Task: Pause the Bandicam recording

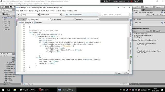Action: [x=129, y=1]
